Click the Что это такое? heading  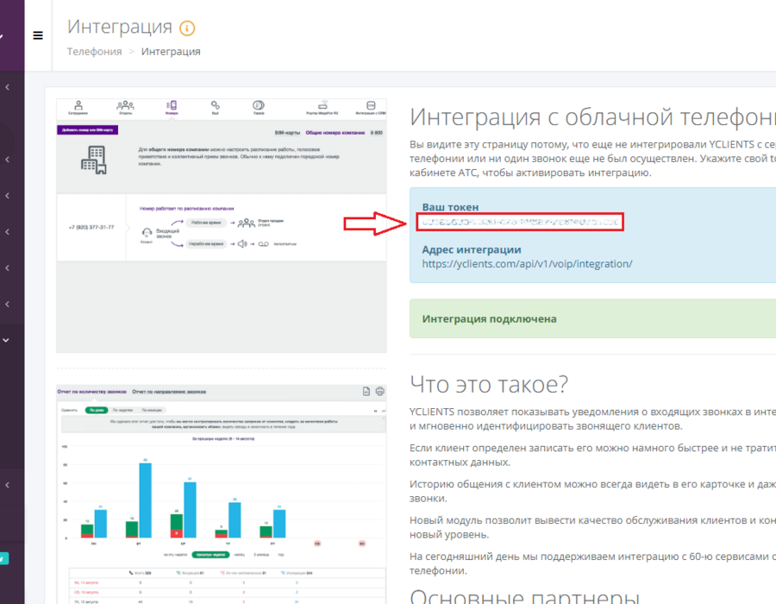489,384
